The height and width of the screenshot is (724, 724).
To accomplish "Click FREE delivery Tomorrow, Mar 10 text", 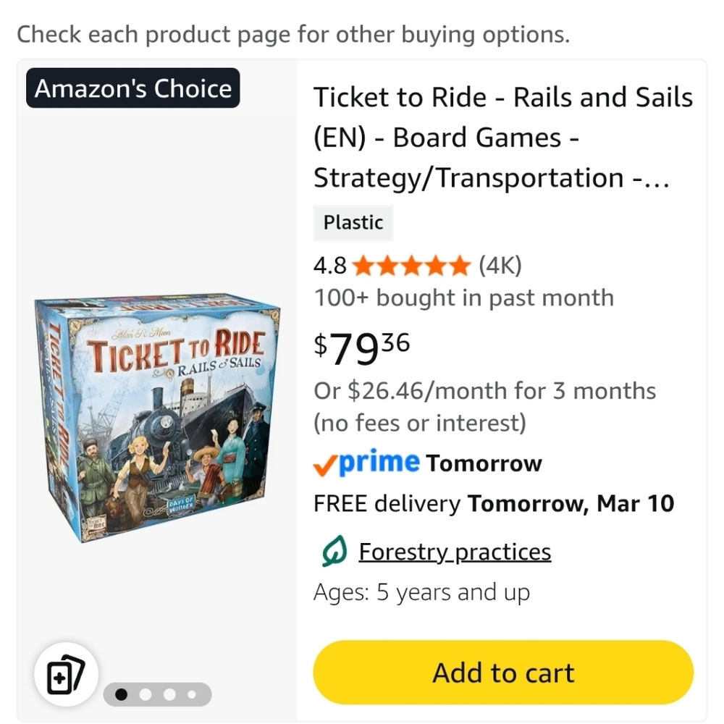I will [x=494, y=503].
